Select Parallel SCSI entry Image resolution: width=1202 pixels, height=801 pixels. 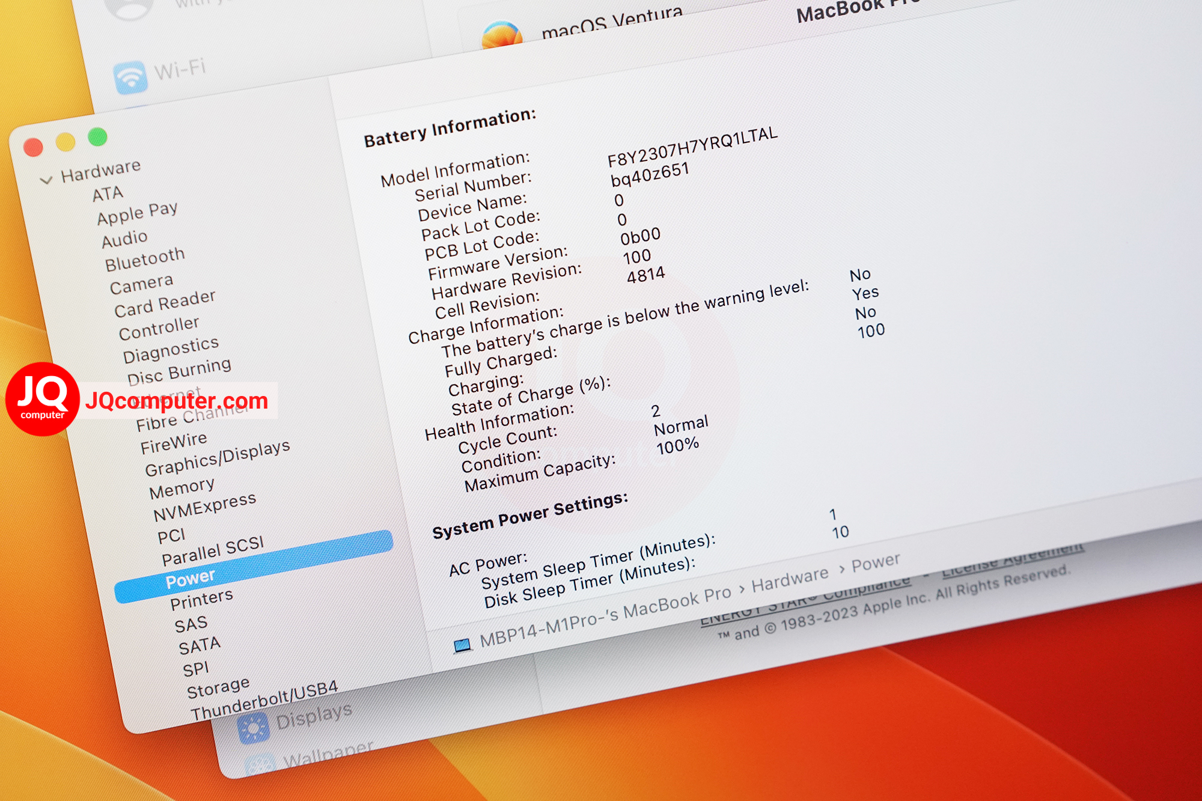213,551
